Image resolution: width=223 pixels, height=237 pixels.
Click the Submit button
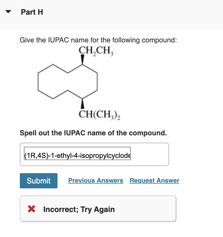(x=39, y=180)
